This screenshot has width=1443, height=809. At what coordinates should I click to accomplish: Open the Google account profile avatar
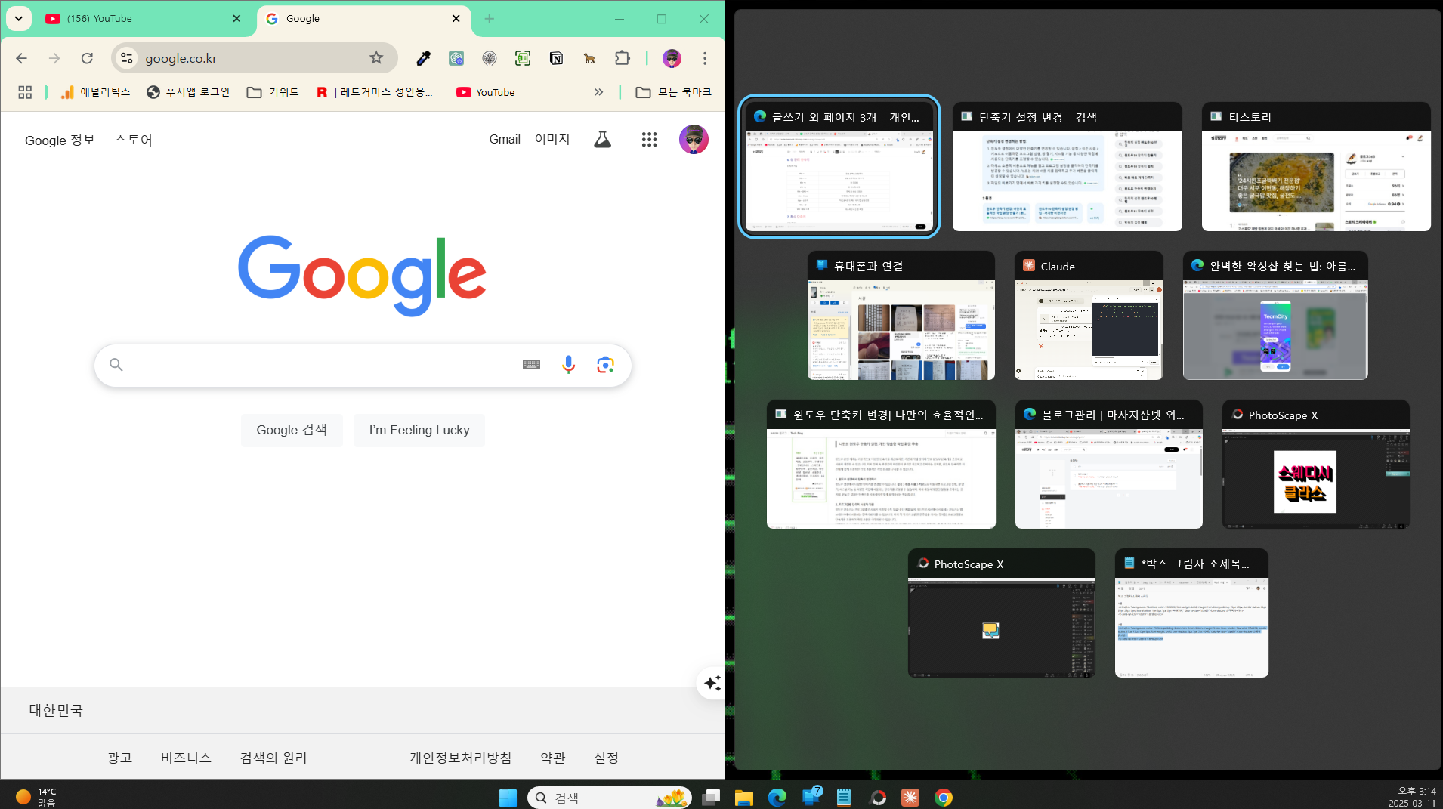pos(694,140)
